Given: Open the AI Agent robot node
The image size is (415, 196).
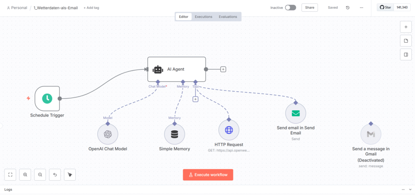Looking at the screenshot, I should (x=176, y=69).
